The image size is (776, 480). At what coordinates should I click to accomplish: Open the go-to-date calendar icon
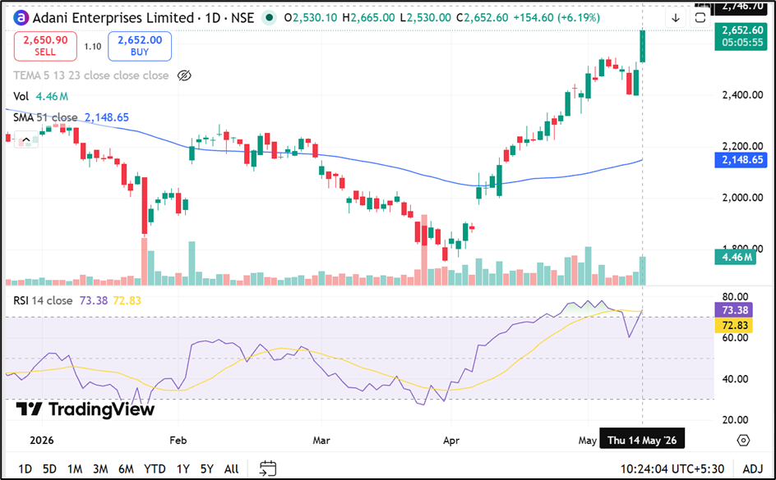pos(268,469)
